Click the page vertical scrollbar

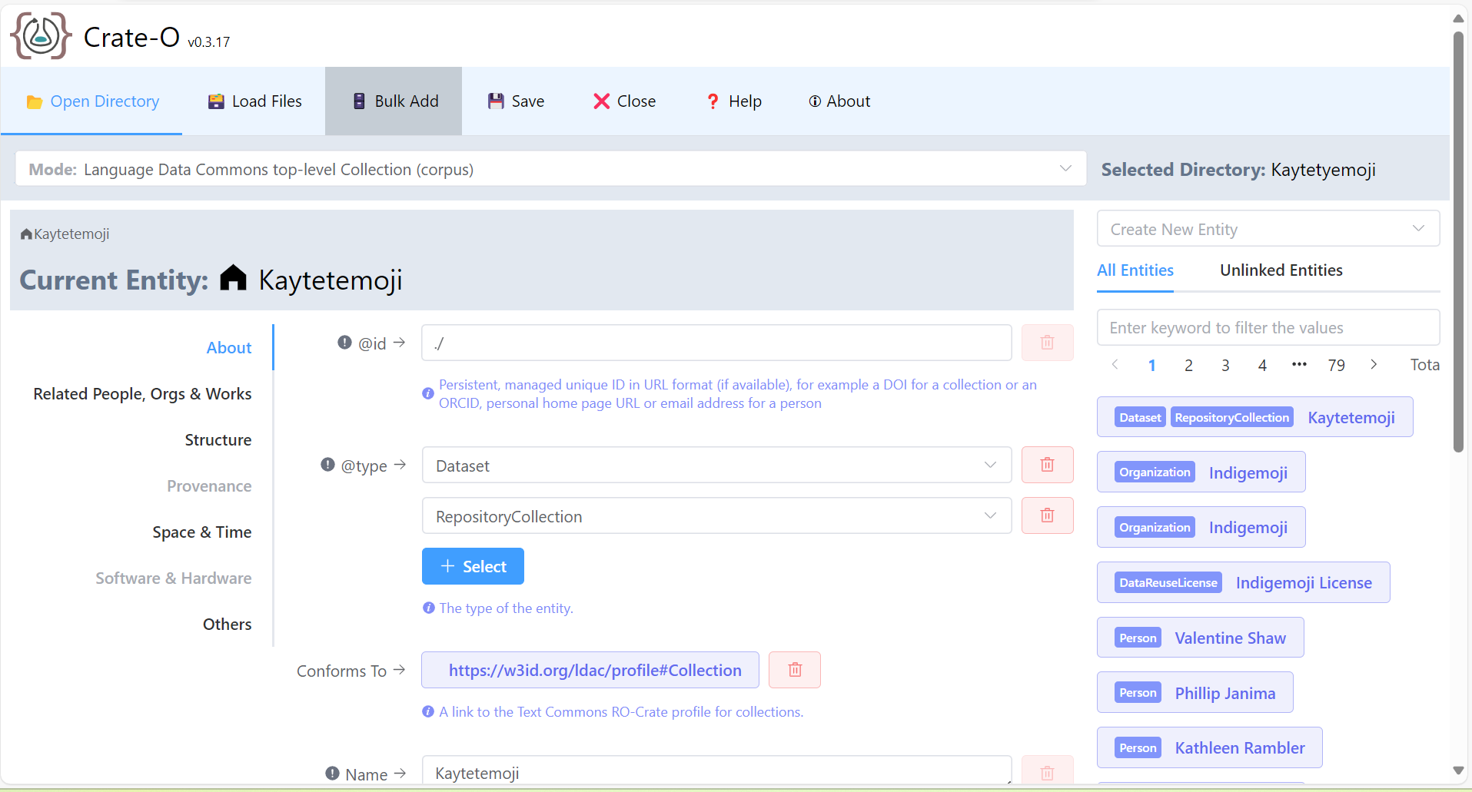pyautogui.click(x=1458, y=243)
